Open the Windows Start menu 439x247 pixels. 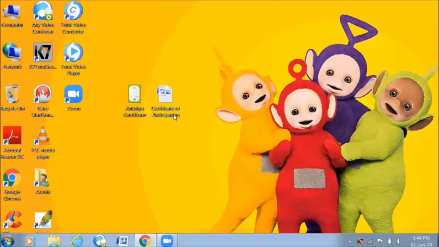[8, 241]
